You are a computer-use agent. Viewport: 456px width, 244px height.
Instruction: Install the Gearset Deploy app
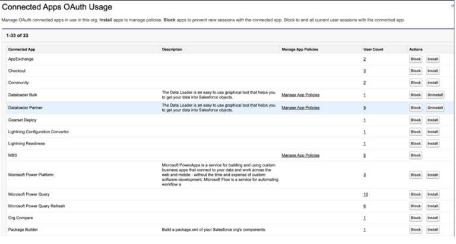click(432, 120)
